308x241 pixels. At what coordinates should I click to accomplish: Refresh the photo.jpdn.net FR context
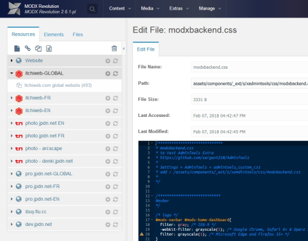tap(115, 136)
